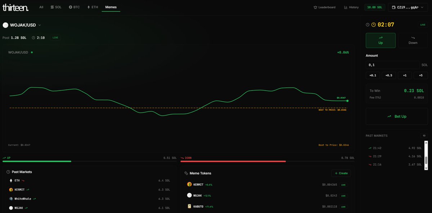Screen dimensions: 432x213
Task: Open the All markets tab
Action: point(41,7)
